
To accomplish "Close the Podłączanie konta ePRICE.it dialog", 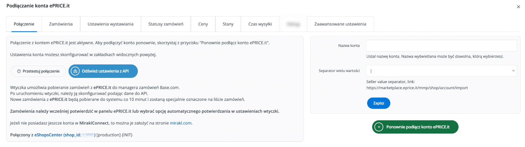I will click(518, 7).
